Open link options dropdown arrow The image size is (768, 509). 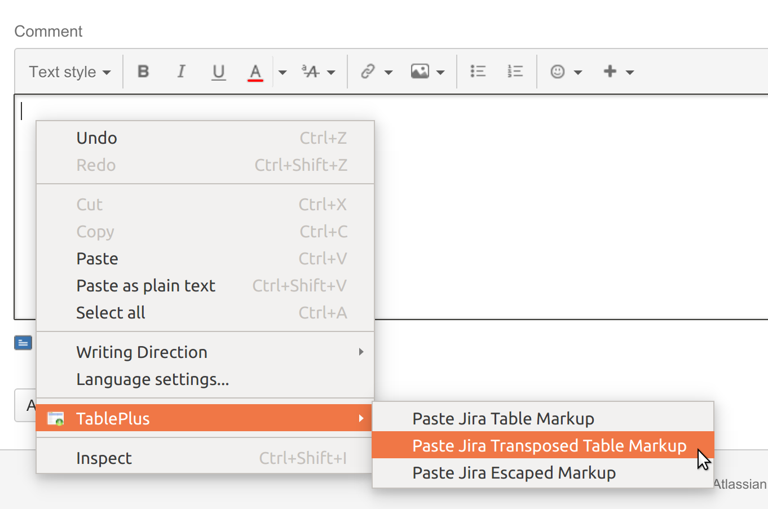[389, 72]
